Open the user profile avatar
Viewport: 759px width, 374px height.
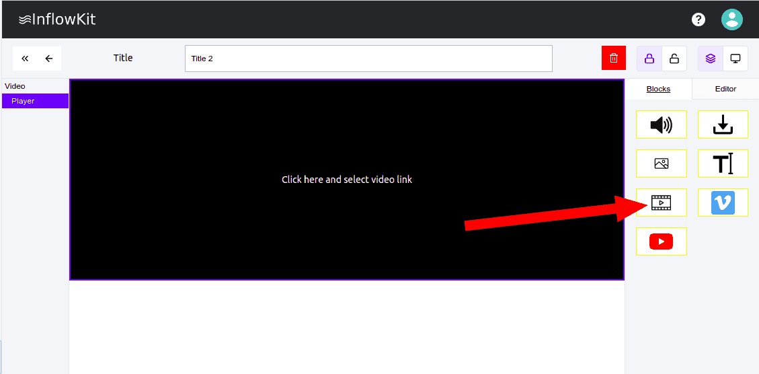(x=731, y=20)
